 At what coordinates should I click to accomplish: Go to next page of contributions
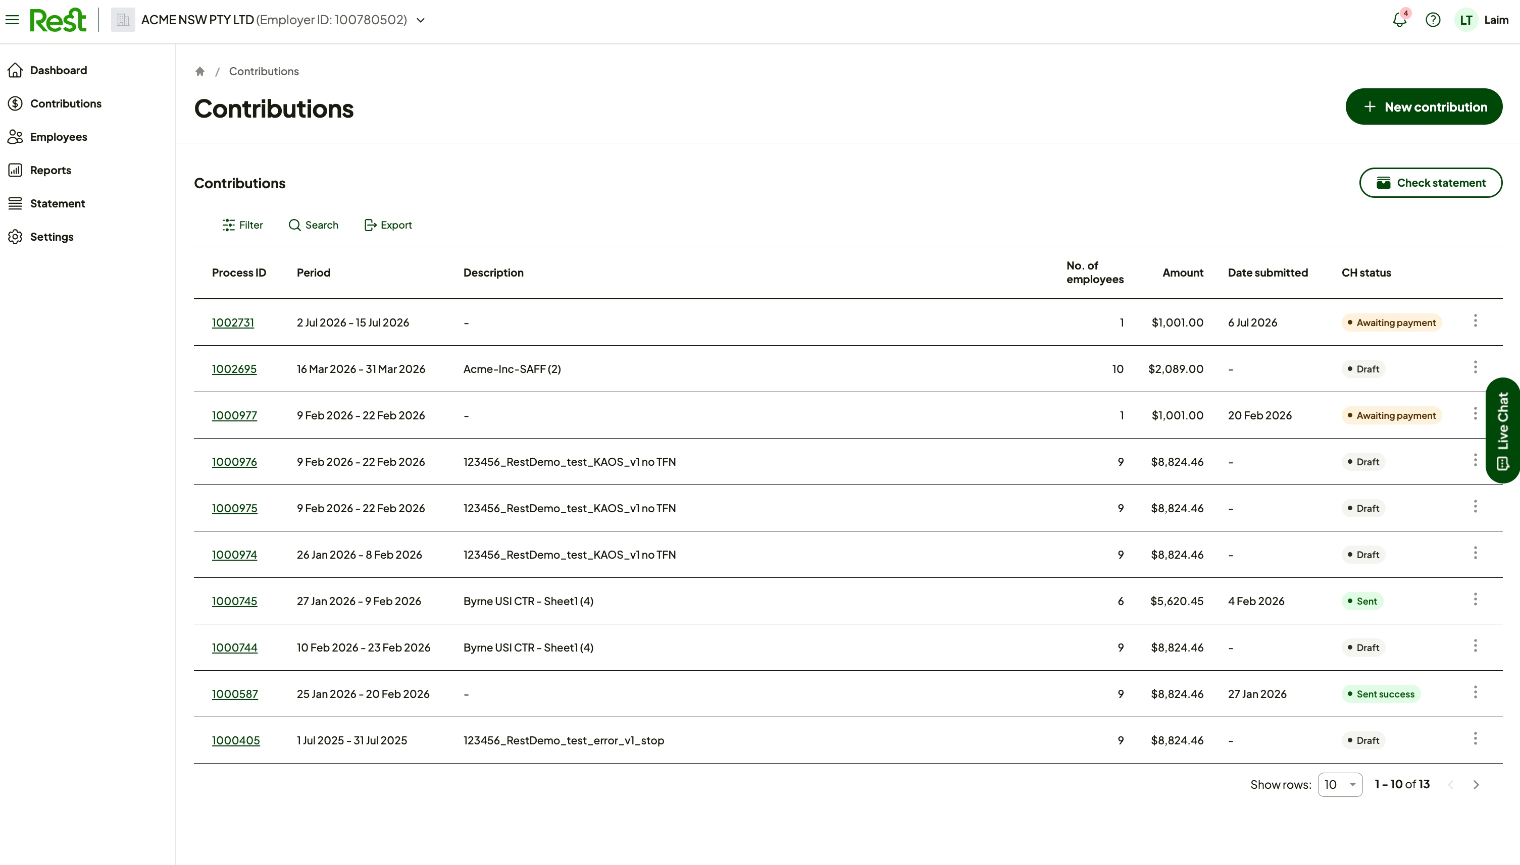(1476, 784)
